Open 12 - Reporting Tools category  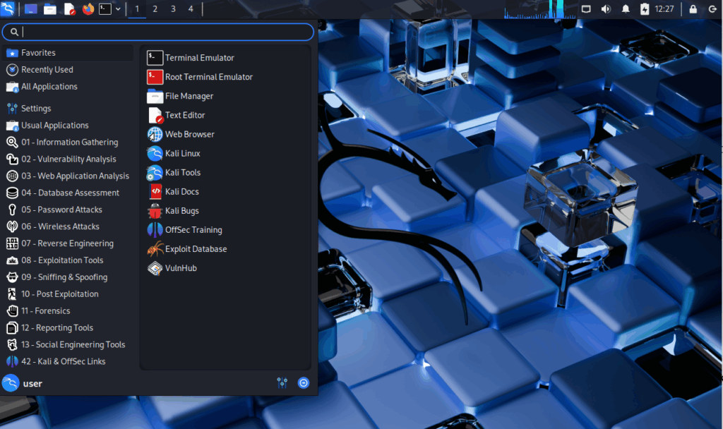pyautogui.click(x=68, y=327)
